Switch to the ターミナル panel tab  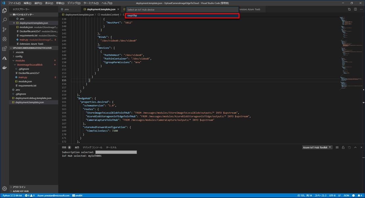pyautogui.click(x=111, y=147)
